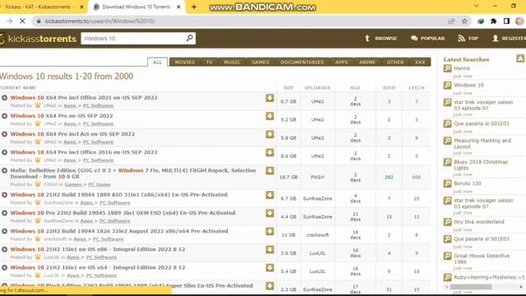526x296 pixels.
Task: Download icon for Windows 10 21H2 Build 19044 AIO 31in1
Action: 270,195
